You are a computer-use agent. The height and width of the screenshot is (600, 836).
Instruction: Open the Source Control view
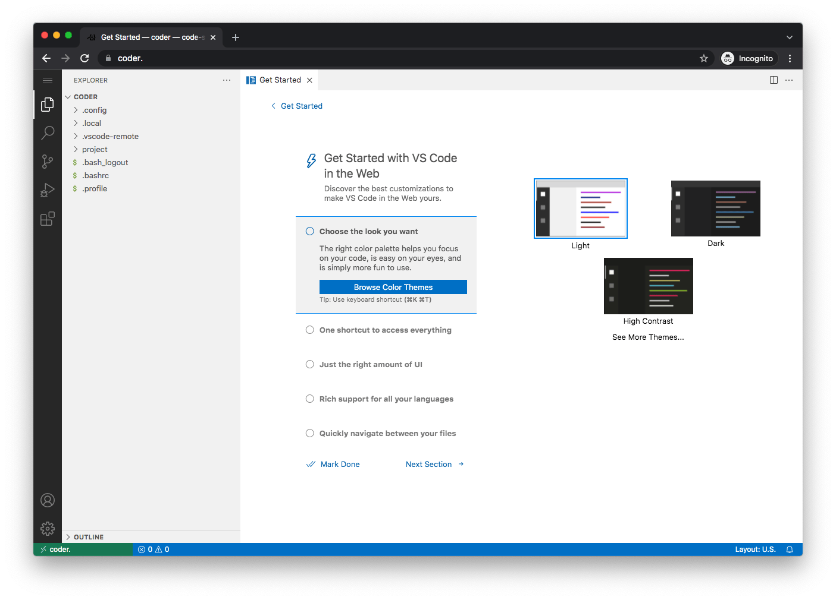48,162
